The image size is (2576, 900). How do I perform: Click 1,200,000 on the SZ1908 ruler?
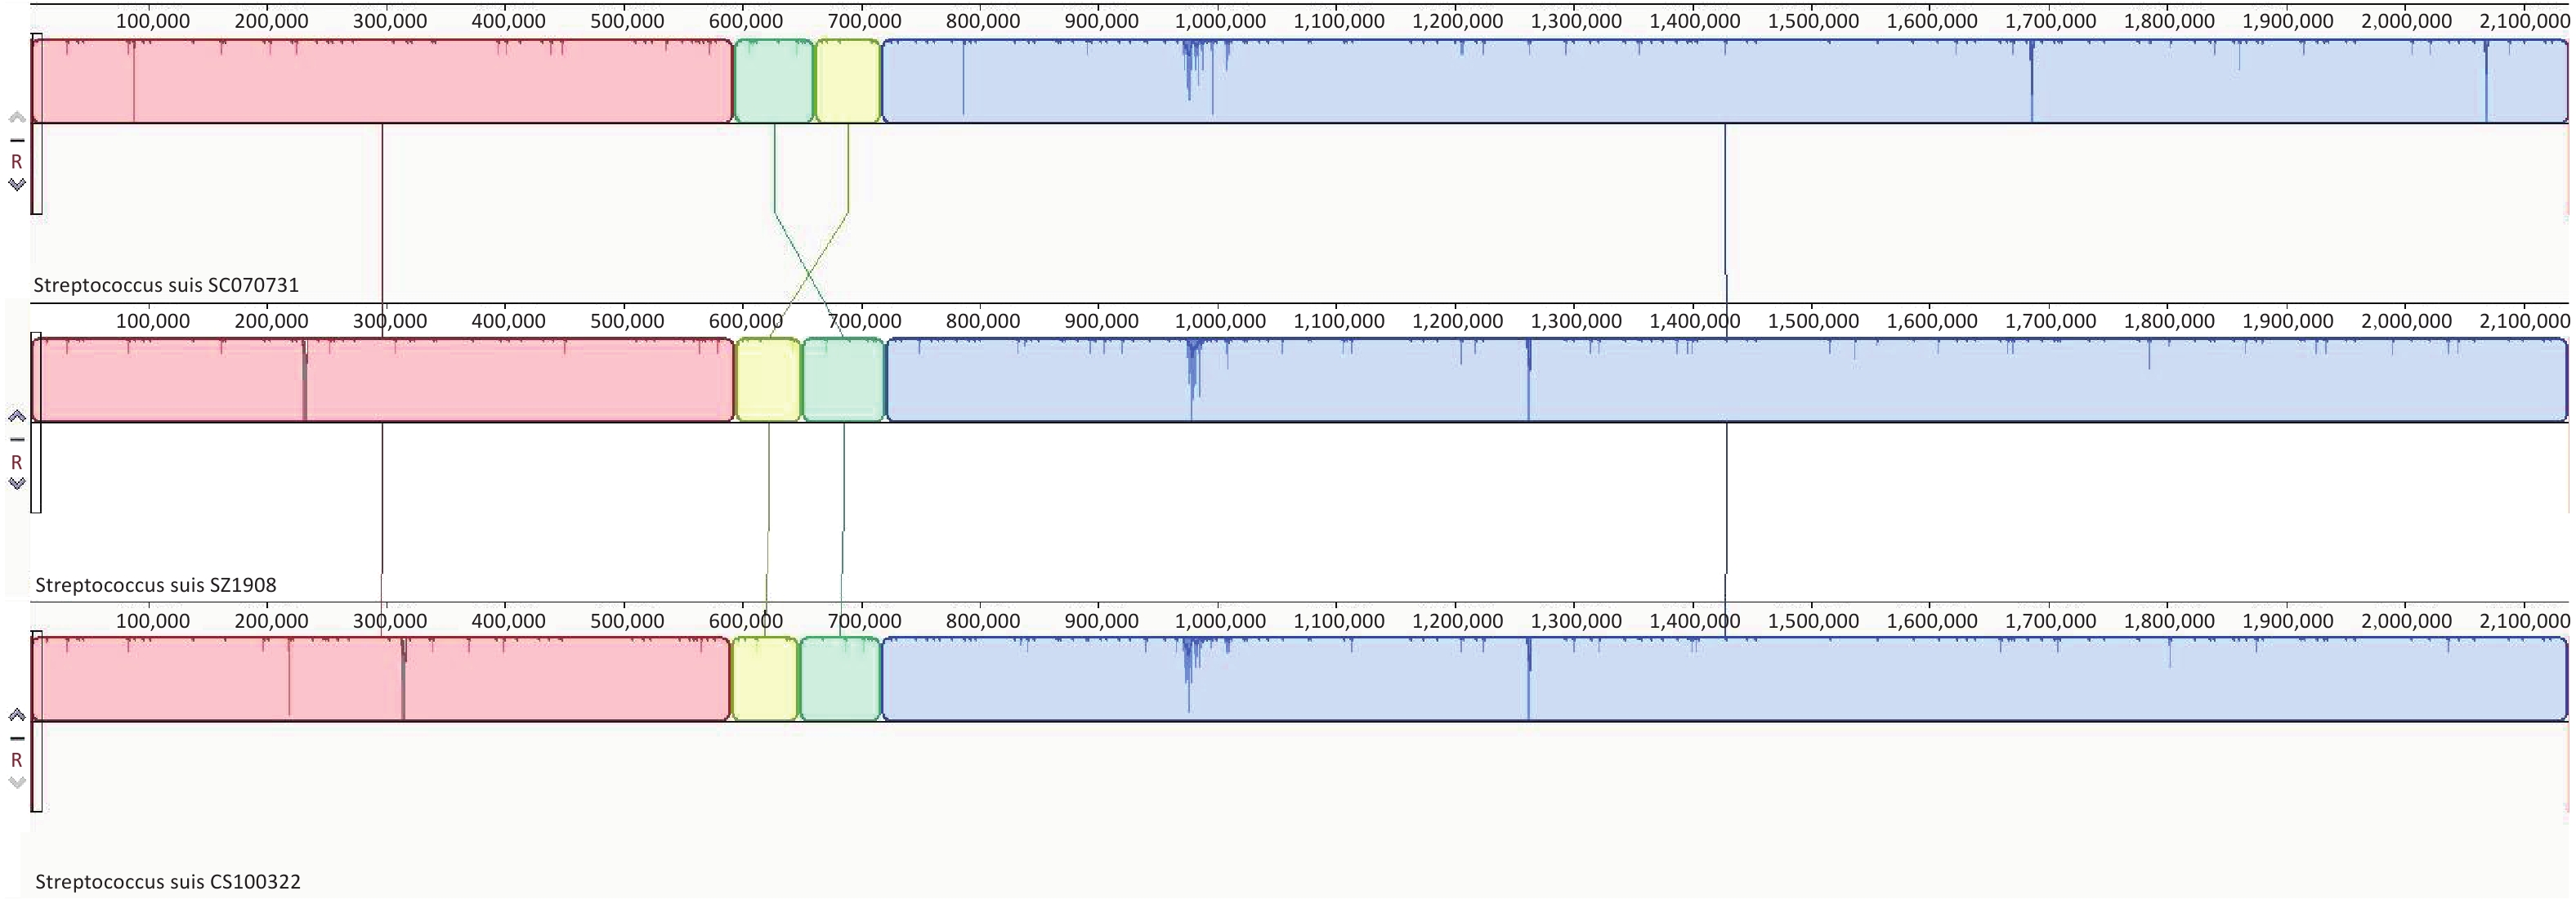[1457, 321]
